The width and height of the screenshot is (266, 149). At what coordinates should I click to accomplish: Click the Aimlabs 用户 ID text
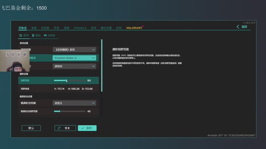[x=231, y=135]
